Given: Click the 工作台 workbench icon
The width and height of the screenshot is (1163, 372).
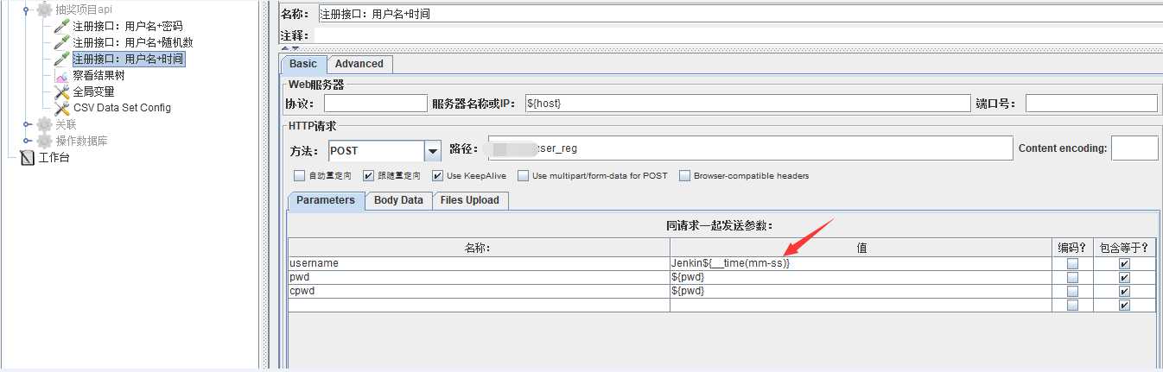Looking at the screenshot, I should pos(27,157).
